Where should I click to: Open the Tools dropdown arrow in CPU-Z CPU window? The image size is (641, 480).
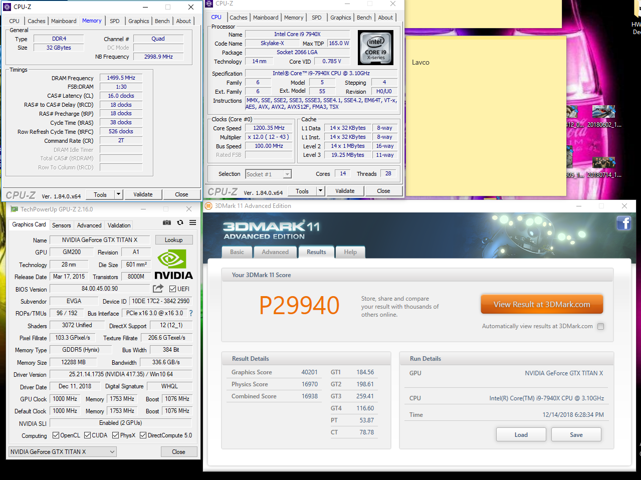321,191
